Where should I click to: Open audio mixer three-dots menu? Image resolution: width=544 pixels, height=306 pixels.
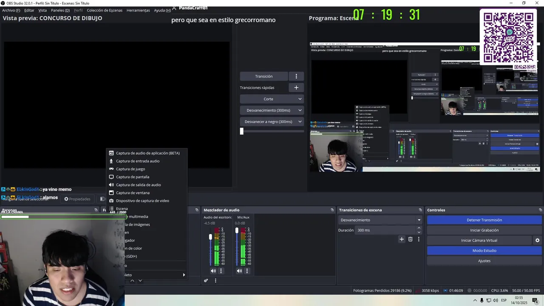(215, 280)
